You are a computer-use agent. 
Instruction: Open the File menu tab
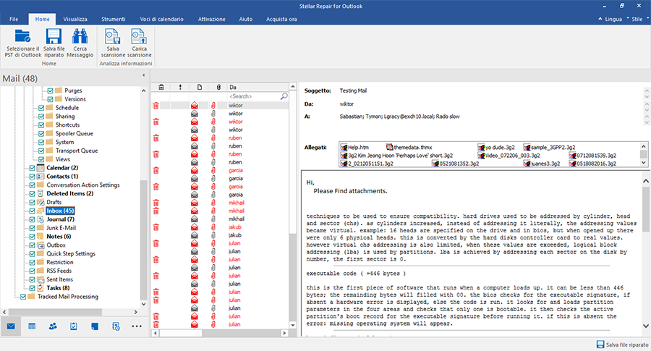pos(14,19)
